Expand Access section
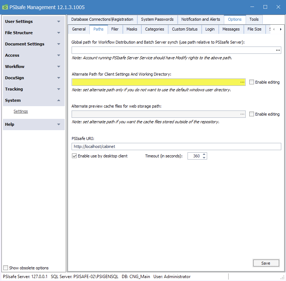 click(34, 55)
